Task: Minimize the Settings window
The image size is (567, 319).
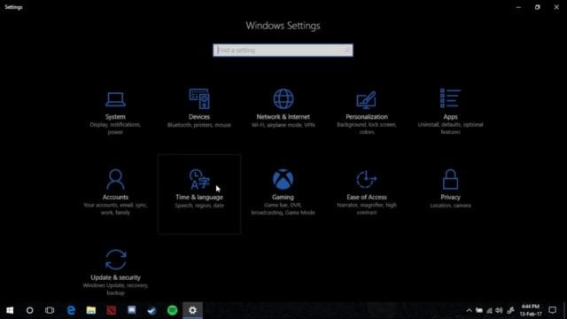Action: pyautogui.click(x=518, y=7)
